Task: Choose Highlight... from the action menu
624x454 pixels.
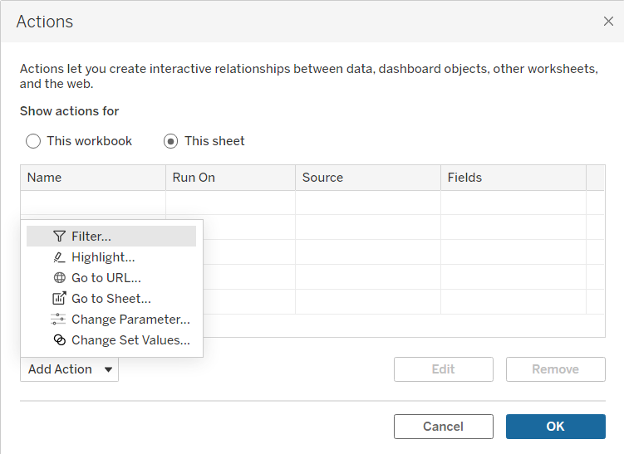Action: [103, 257]
